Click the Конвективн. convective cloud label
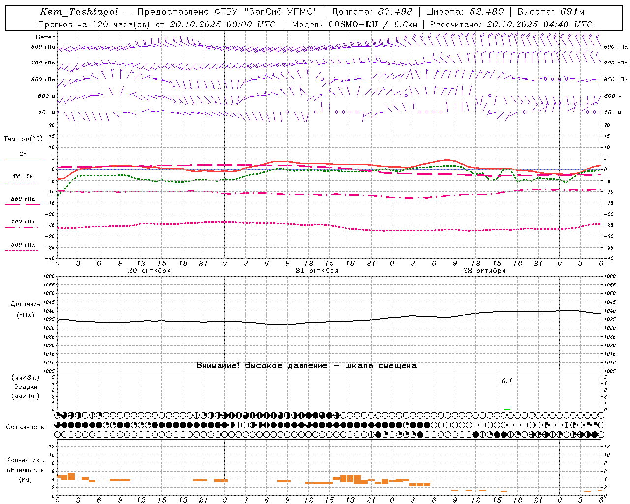Image resolution: width=630 pixels, height=504 pixels. point(26,460)
